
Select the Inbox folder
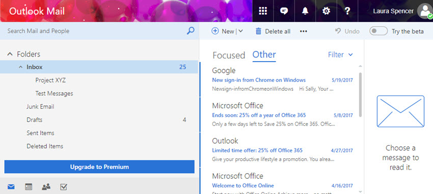coord(99,67)
